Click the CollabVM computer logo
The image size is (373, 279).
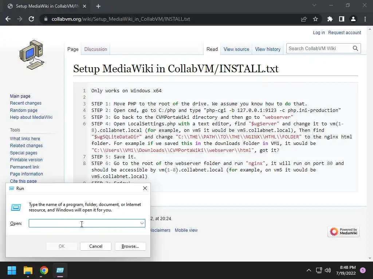32,55
